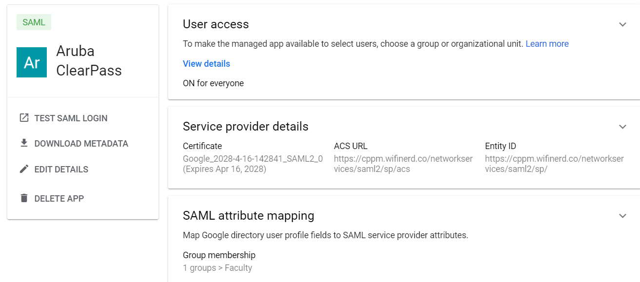This screenshot has height=282, width=640.
Task: Open View details under User access
Action: tap(206, 64)
